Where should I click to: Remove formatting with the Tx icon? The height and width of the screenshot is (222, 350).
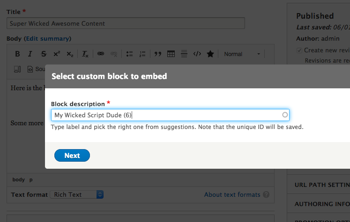click(85, 54)
